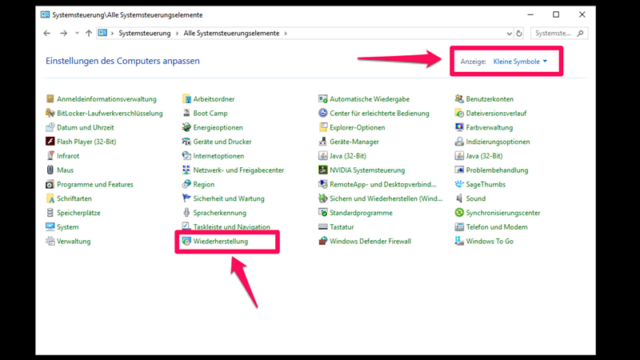Click the SageThumbs icon
Image resolution: width=640 pixels, height=360 pixels.
coord(459,184)
